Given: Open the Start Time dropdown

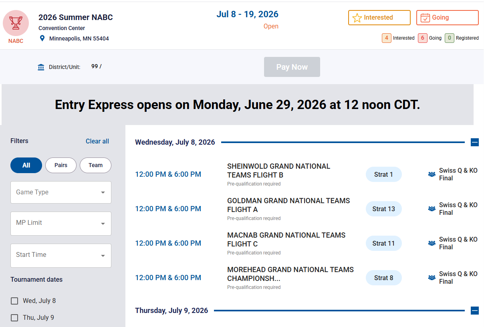Looking at the screenshot, I should (61, 256).
